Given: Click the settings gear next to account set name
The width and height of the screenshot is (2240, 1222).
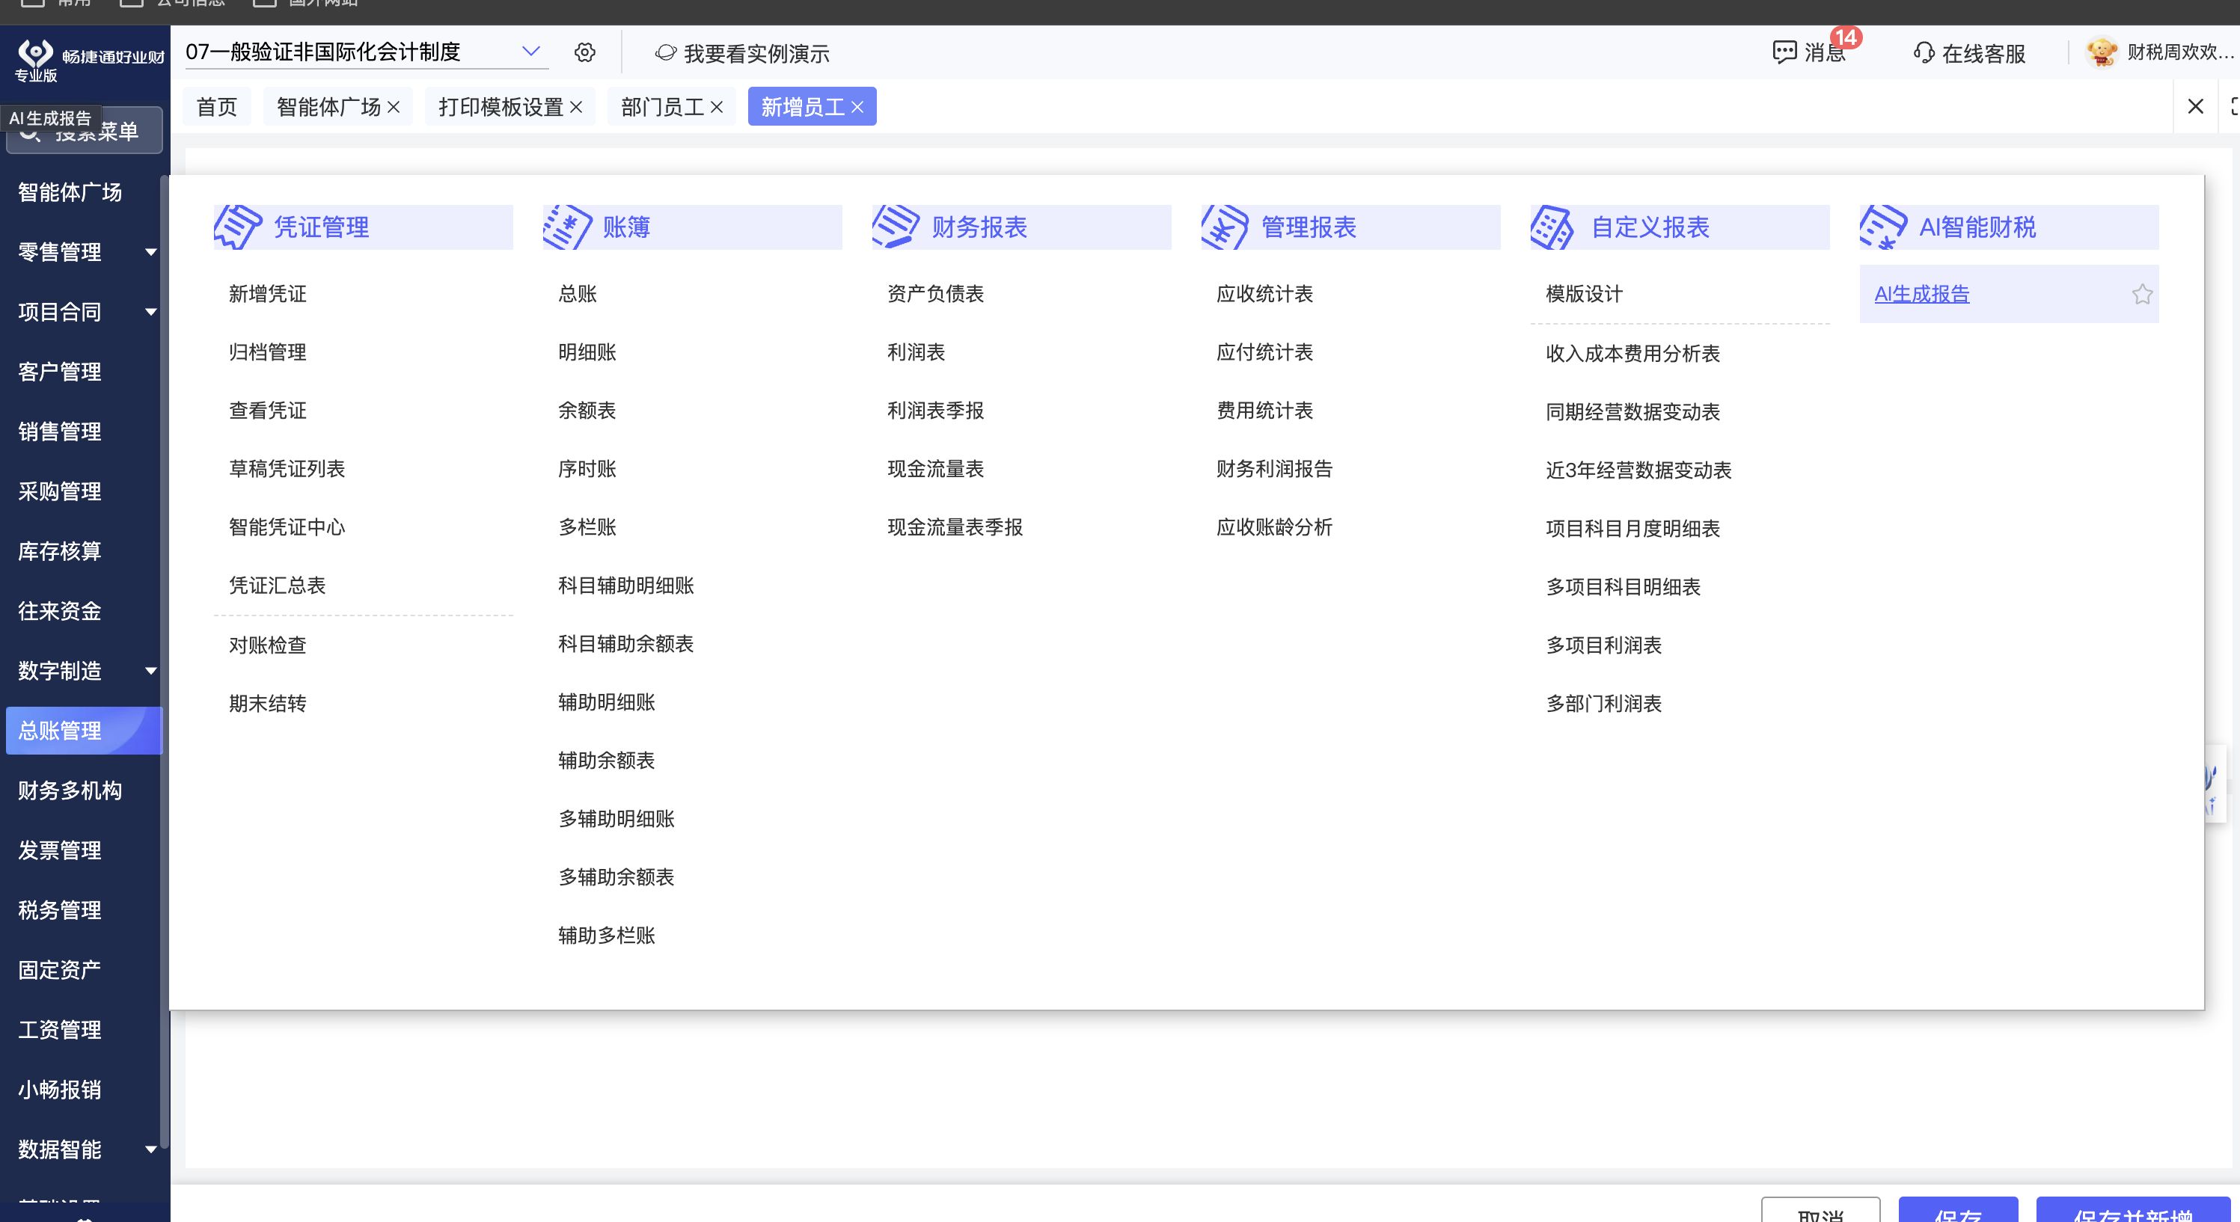Looking at the screenshot, I should pos(584,53).
